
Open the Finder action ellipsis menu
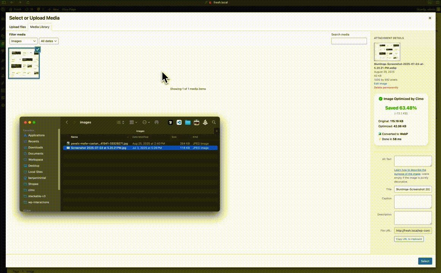pyautogui.click(x=146, y=122)
